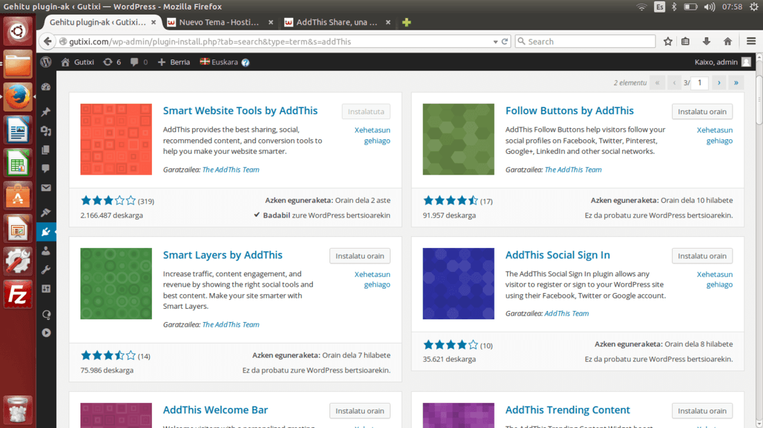The image size is (763, 428).
Task: Close the Nuevo Tema browser tab
Action: point(271,22)
